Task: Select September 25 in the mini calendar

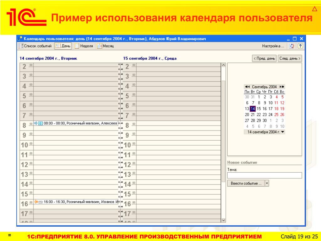Action: tap(276, 115)
